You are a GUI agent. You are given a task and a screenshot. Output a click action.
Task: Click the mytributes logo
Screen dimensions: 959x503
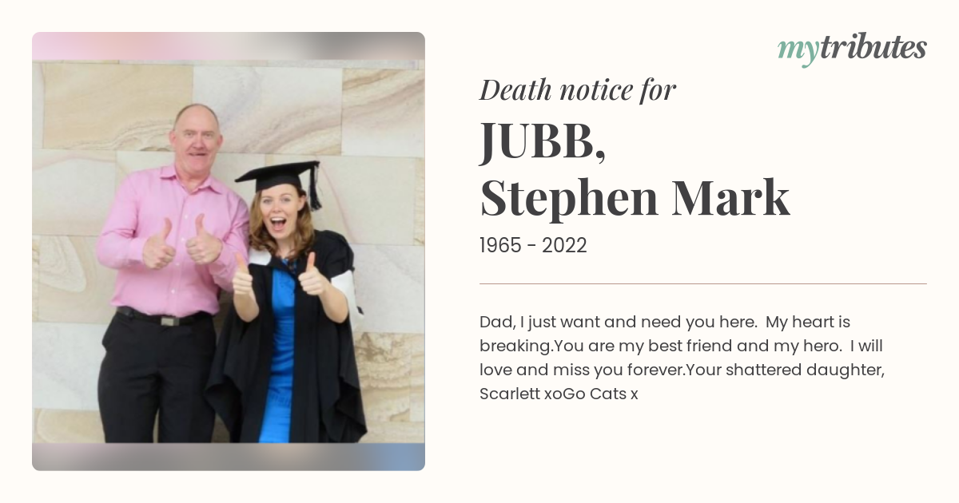(852, 50)
